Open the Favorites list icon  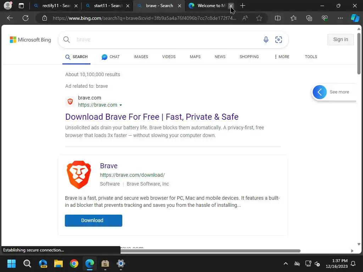[x=293, y=18]
